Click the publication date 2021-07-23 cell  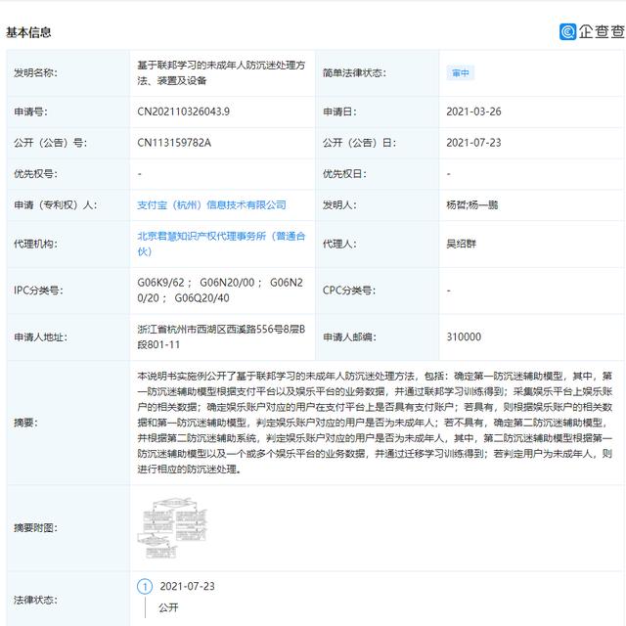tap(473, 143)
